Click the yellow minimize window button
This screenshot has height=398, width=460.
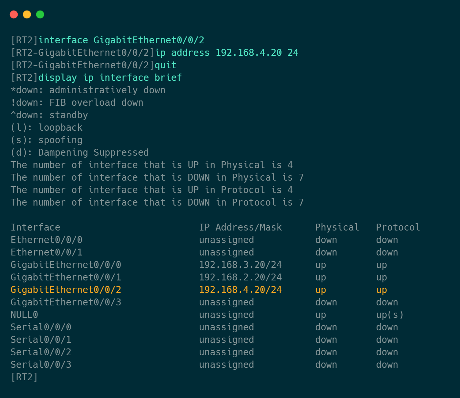[x=27, y=14]
